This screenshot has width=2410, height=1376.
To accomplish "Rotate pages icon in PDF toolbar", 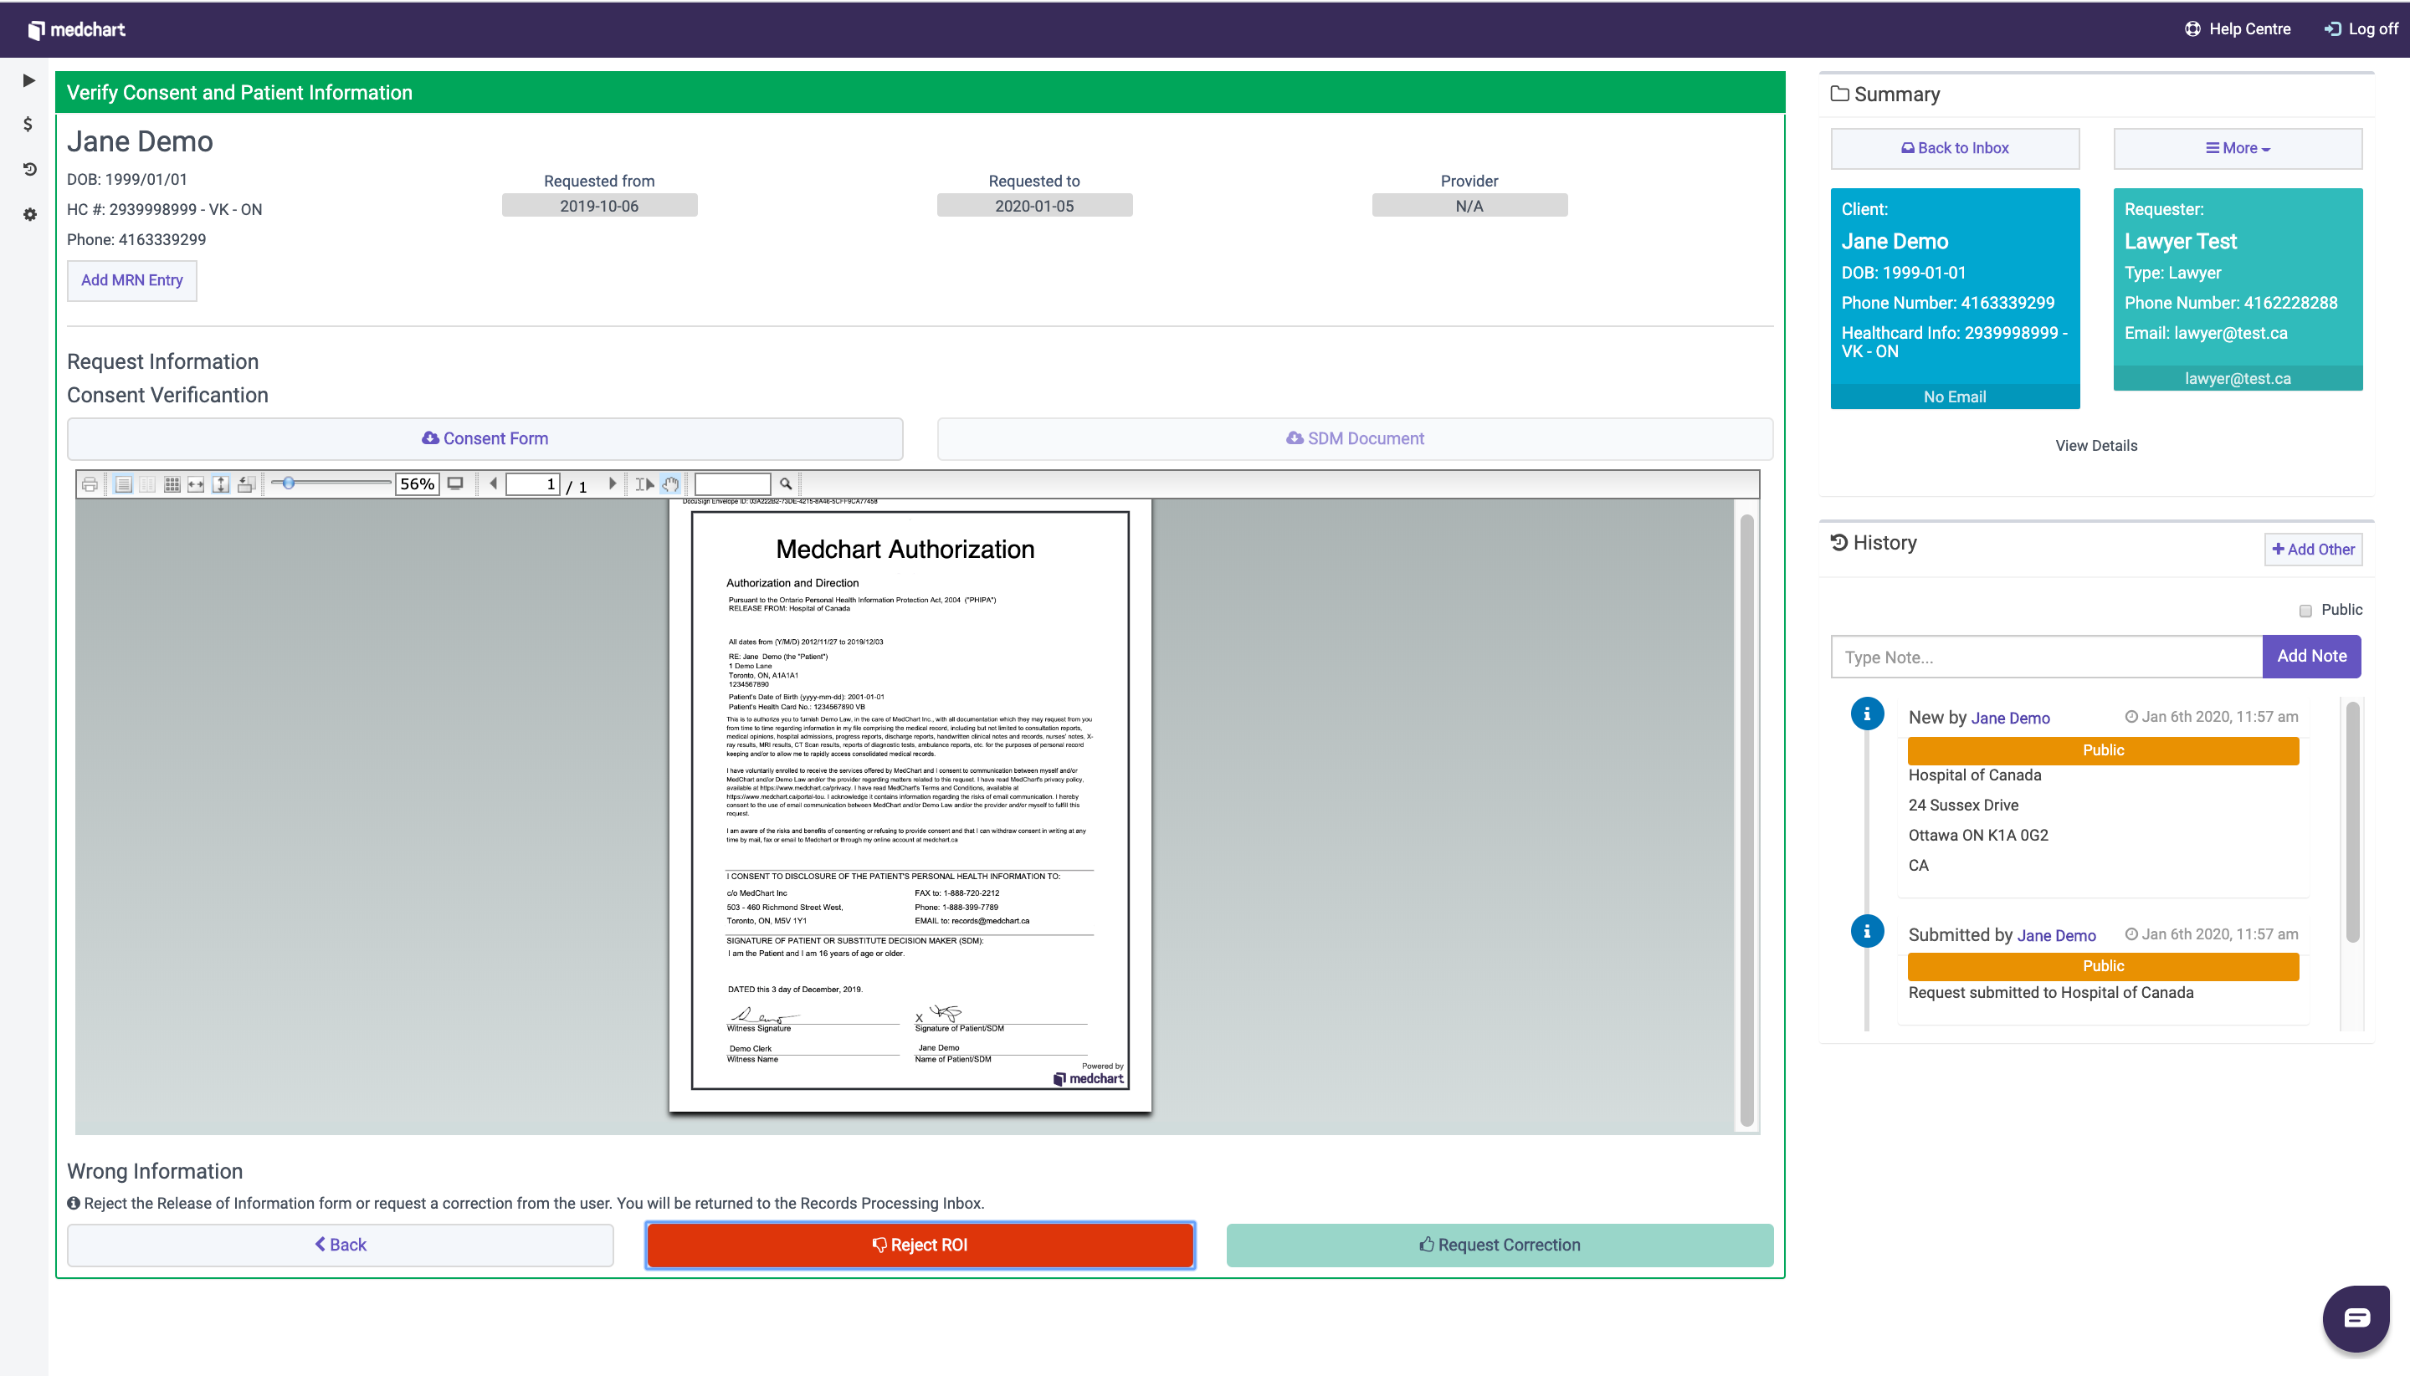I will point(246,483).
